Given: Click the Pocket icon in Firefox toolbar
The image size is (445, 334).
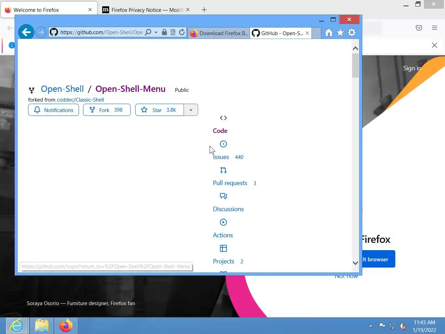Looking at the screenshot, I should (419, 28).
